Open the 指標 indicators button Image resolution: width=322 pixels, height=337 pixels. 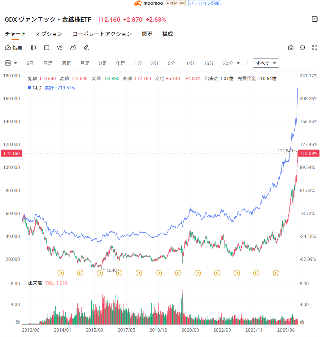coord(14,48)
